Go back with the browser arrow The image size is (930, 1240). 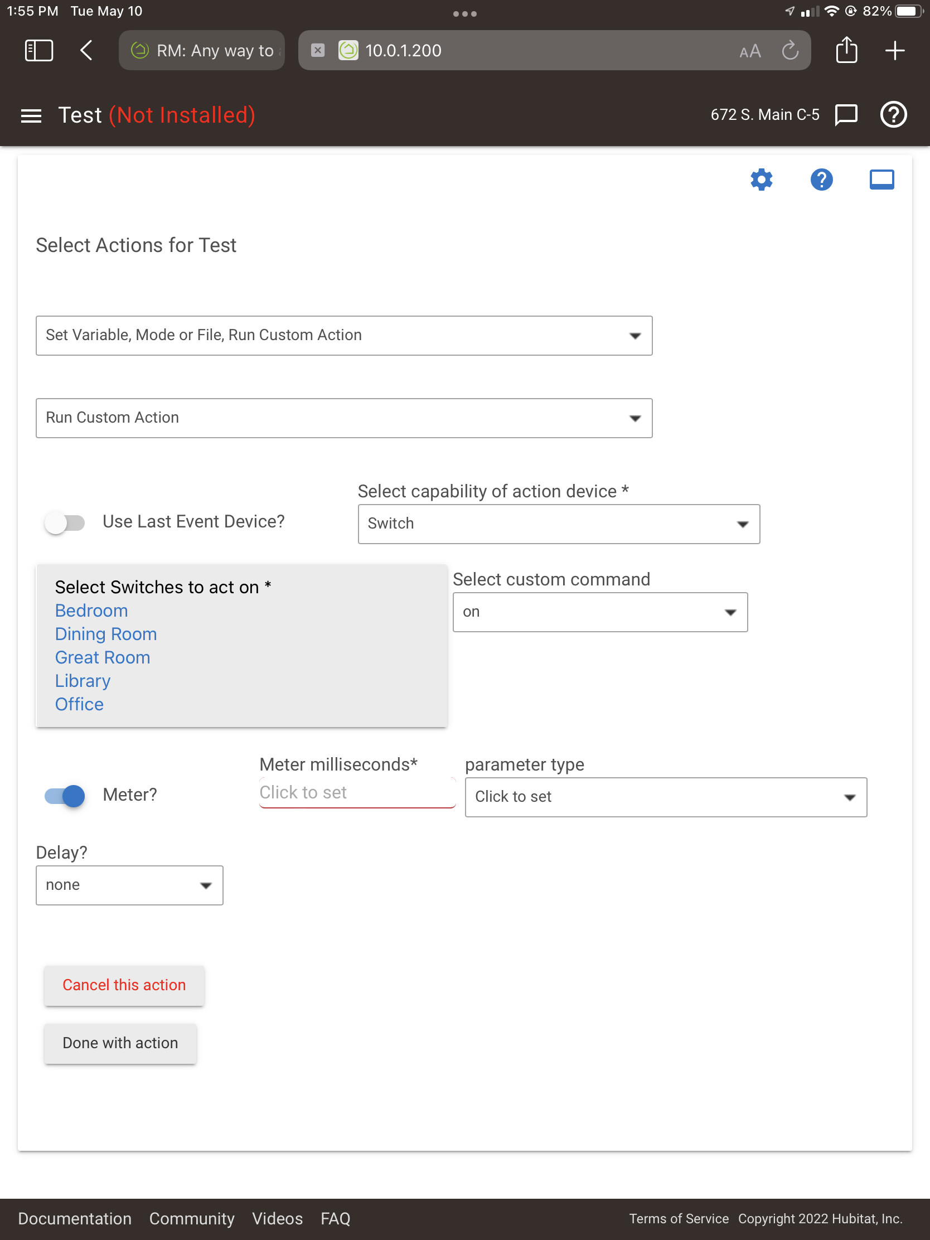[x=86, y=50]
